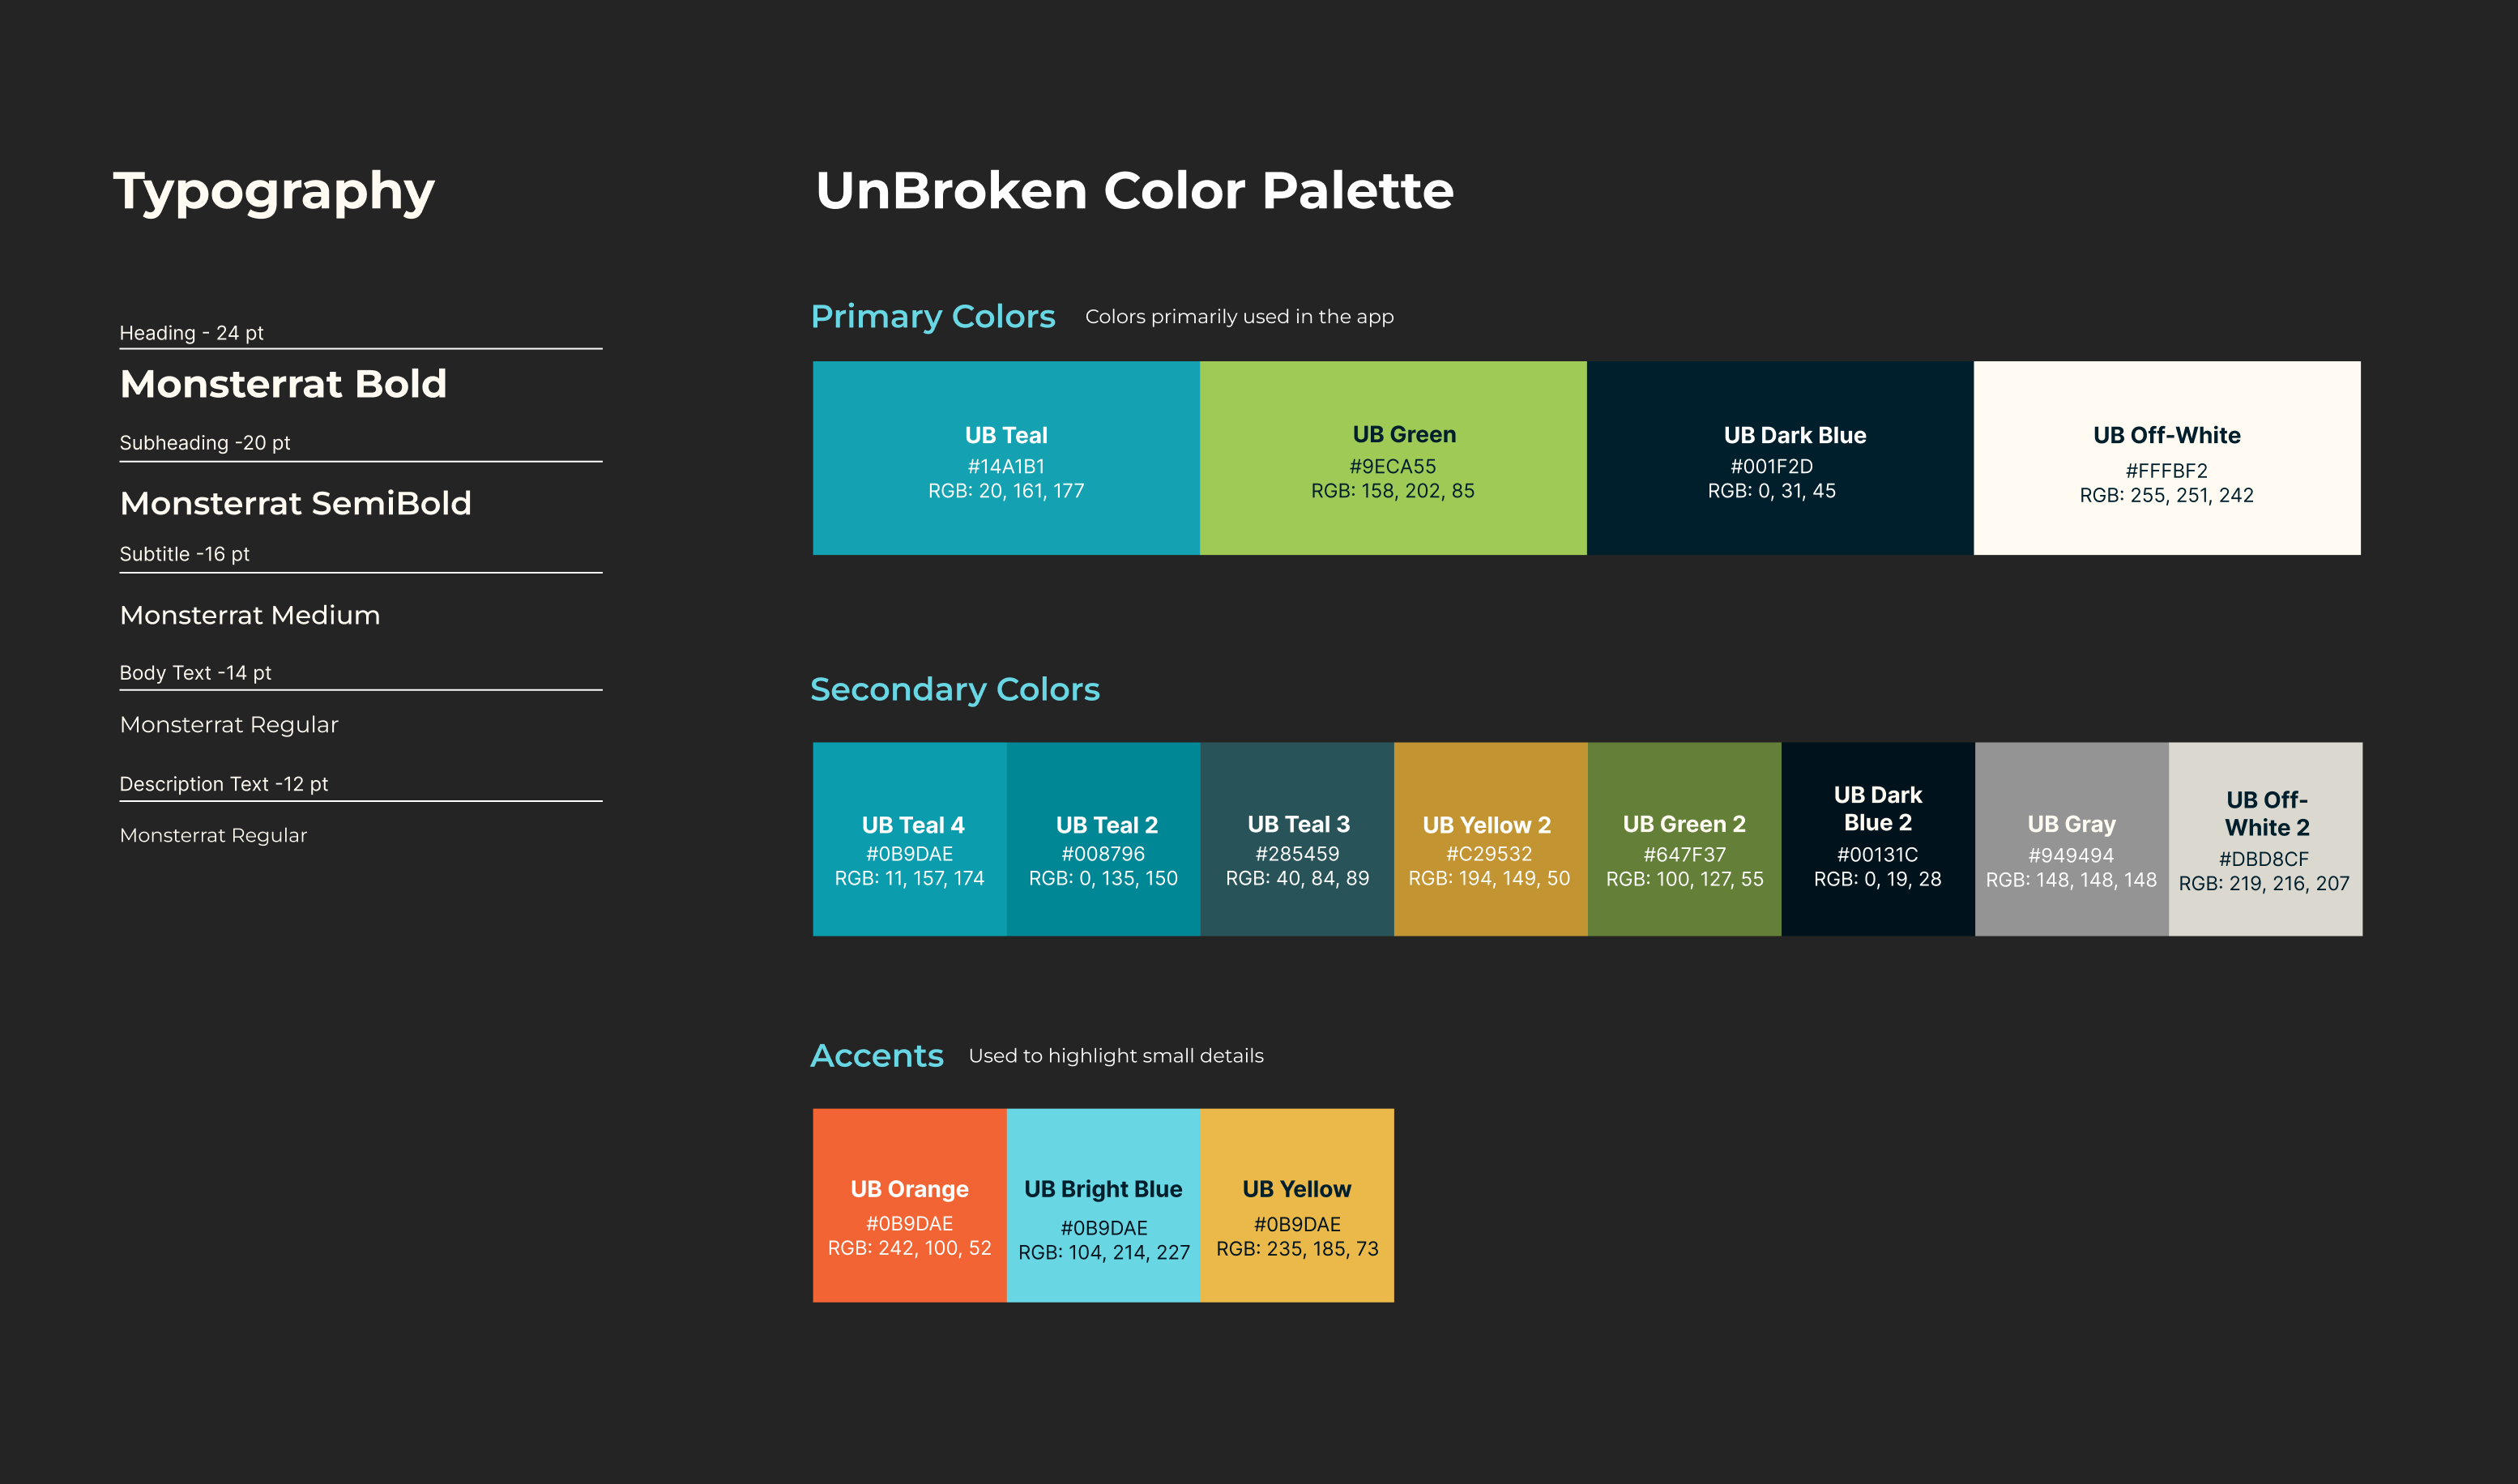This screenshot has height=1484, width=2518.
Task: Choose the UB Yellow accent swatch
Action: 1297,1205
